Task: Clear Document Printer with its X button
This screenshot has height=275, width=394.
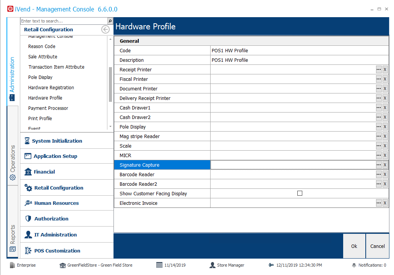Action: tap(385, 89)
